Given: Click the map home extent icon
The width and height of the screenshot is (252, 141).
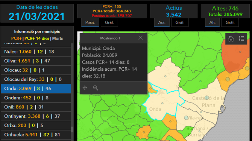Looking at the screenshot, I should click(231, 39).
